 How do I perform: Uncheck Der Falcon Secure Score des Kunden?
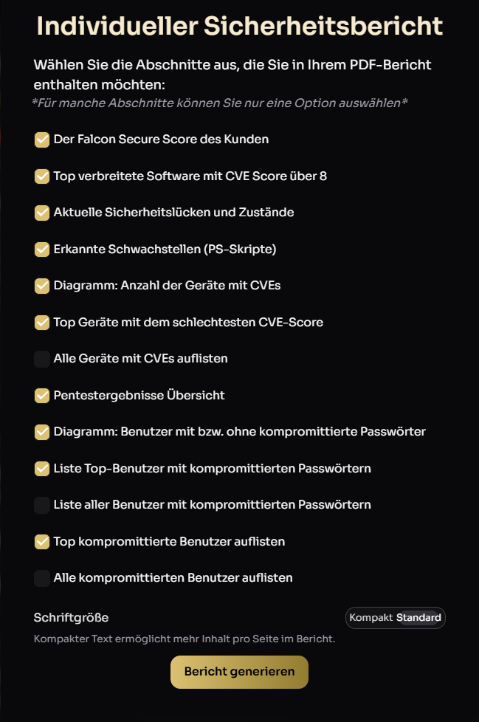click(x=42, y=140)
